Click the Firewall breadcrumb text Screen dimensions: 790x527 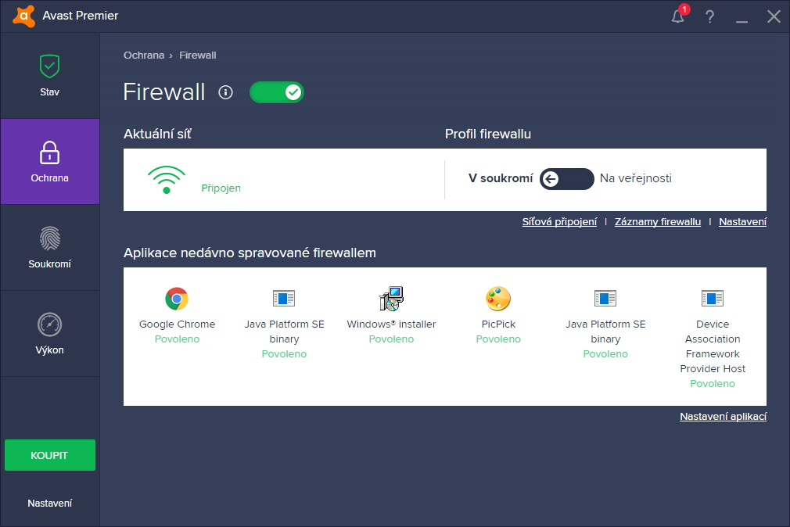[197, 56]
